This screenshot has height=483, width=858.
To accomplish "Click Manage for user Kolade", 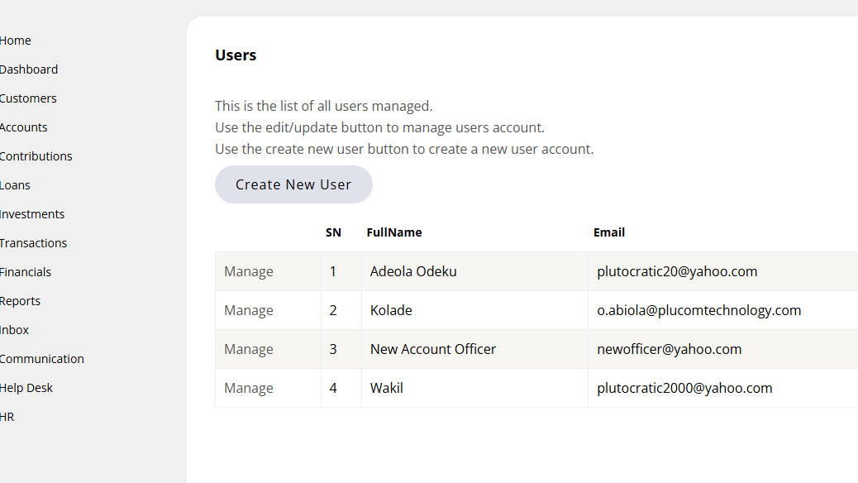I will (x=249, y=310).
